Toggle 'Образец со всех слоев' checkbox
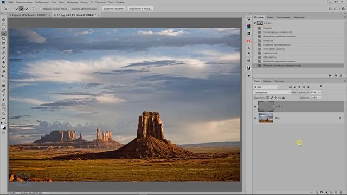Screen dimensions: 347x195 (x=40, y=9)
